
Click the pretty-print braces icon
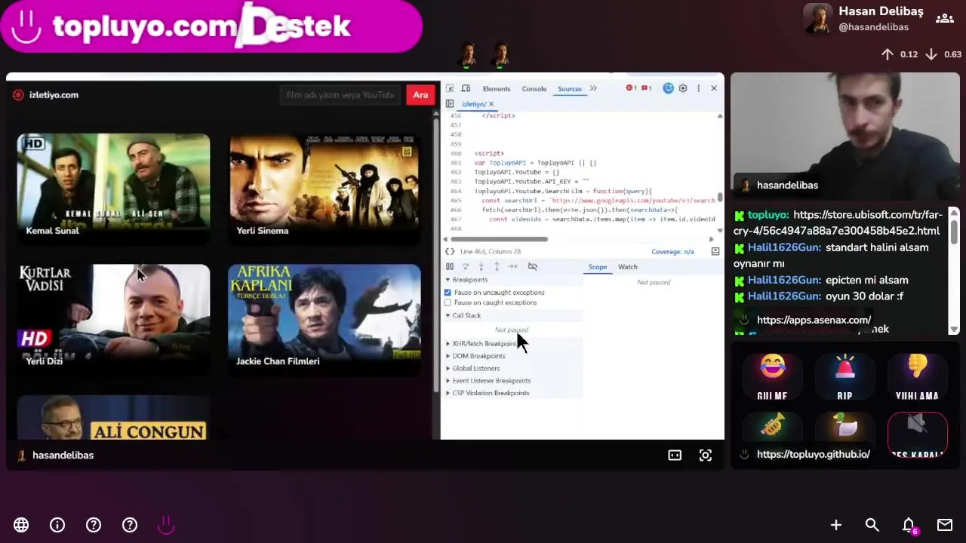[450, 251]
